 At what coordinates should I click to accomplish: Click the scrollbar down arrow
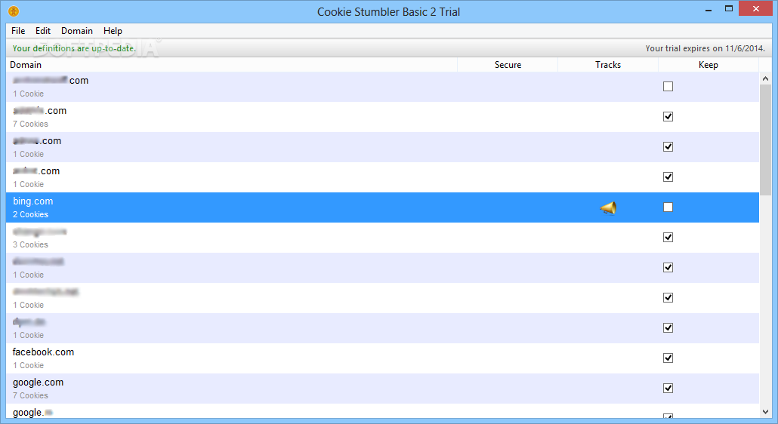pos(765,412)
